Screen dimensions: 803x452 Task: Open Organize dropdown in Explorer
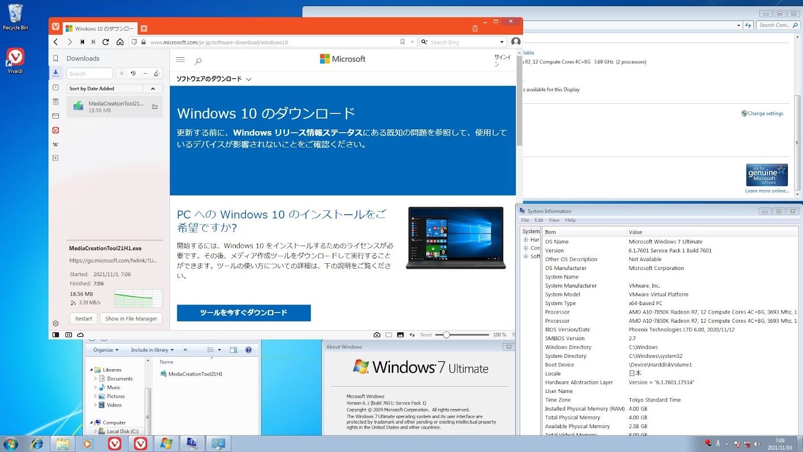pos(106,350)
